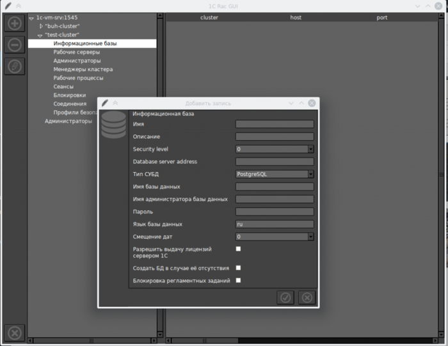Click tree panel vertical scrollbar up arrow
The height and width of the screenshot is (346, 448).
[x=160, y=16]
